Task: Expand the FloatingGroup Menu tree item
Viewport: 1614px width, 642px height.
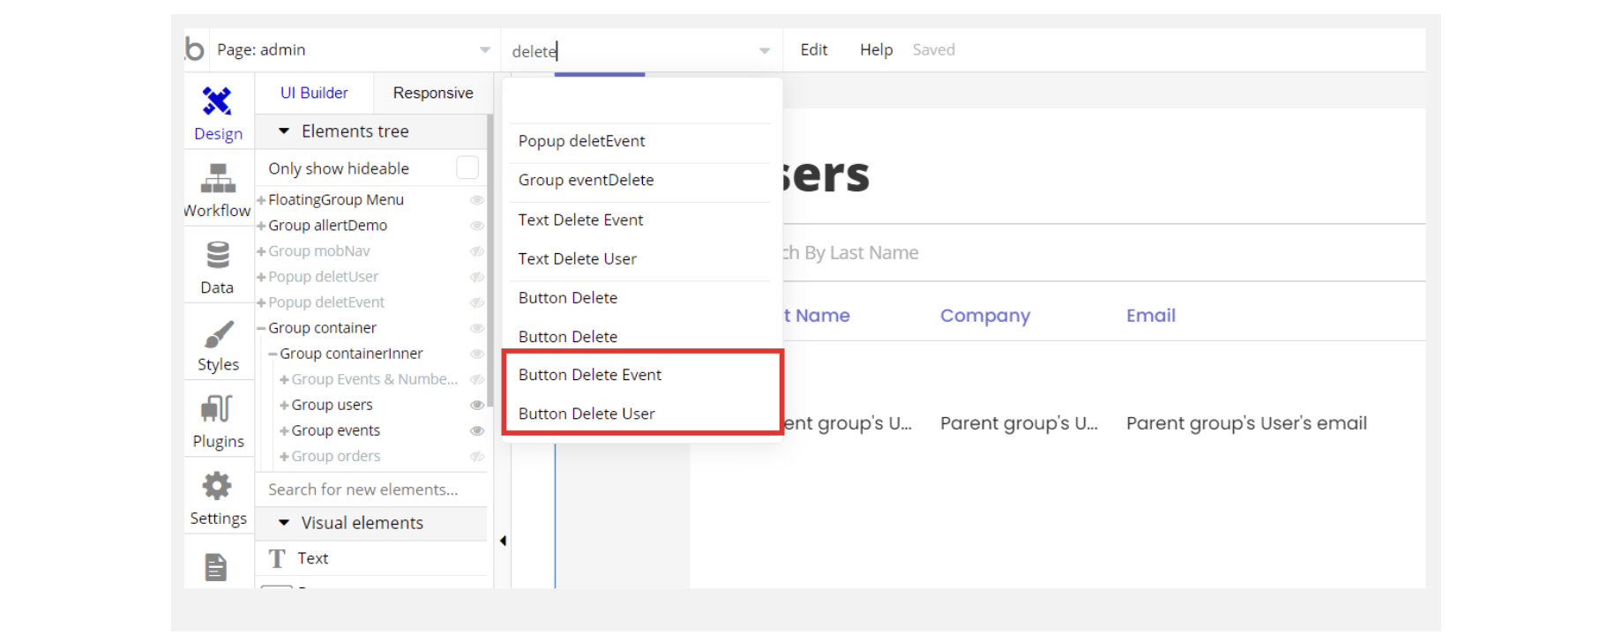Action: [261, 200]
